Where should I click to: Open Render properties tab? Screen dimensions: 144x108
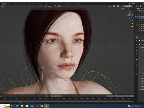(136, 44)
